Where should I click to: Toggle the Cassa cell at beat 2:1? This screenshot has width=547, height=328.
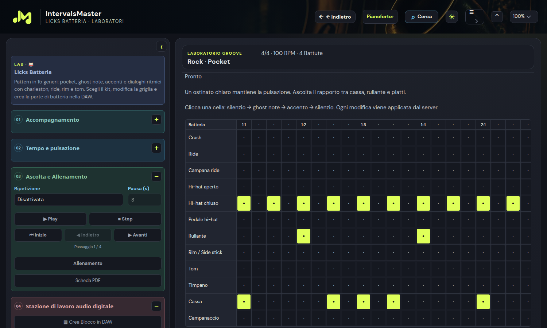(x=483, y=302)
